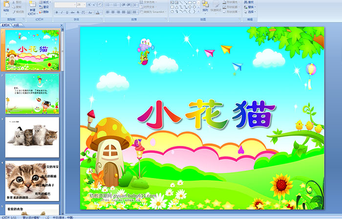This screenshot has width=342, height=219.
Task: Click the Increase Font Size icon
Action: (x=89, y=5)
